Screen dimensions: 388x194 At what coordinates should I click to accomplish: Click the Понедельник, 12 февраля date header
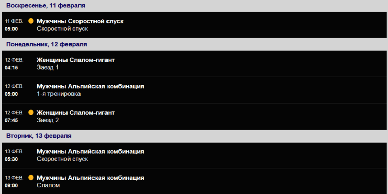point(47,44)
